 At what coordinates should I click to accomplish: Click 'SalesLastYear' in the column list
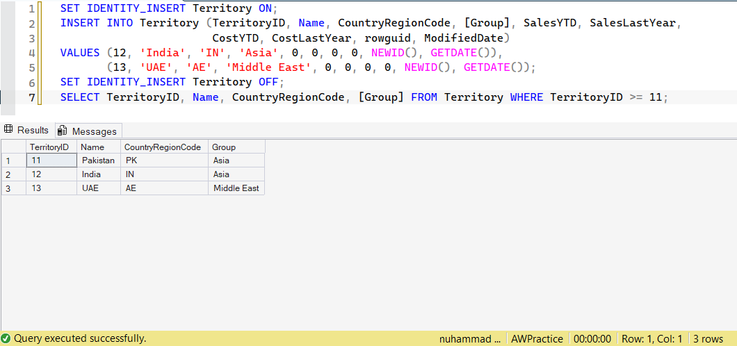tap(632, 23)
